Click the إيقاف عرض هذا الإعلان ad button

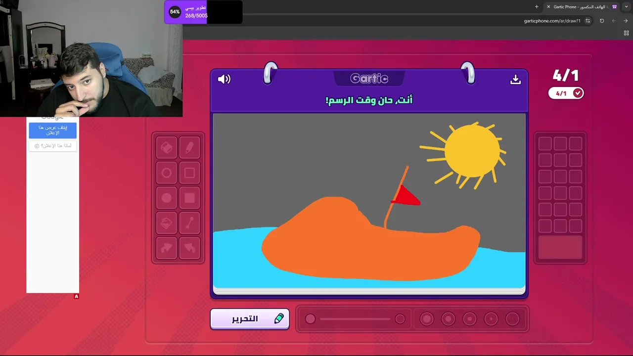tap(52, 130)
